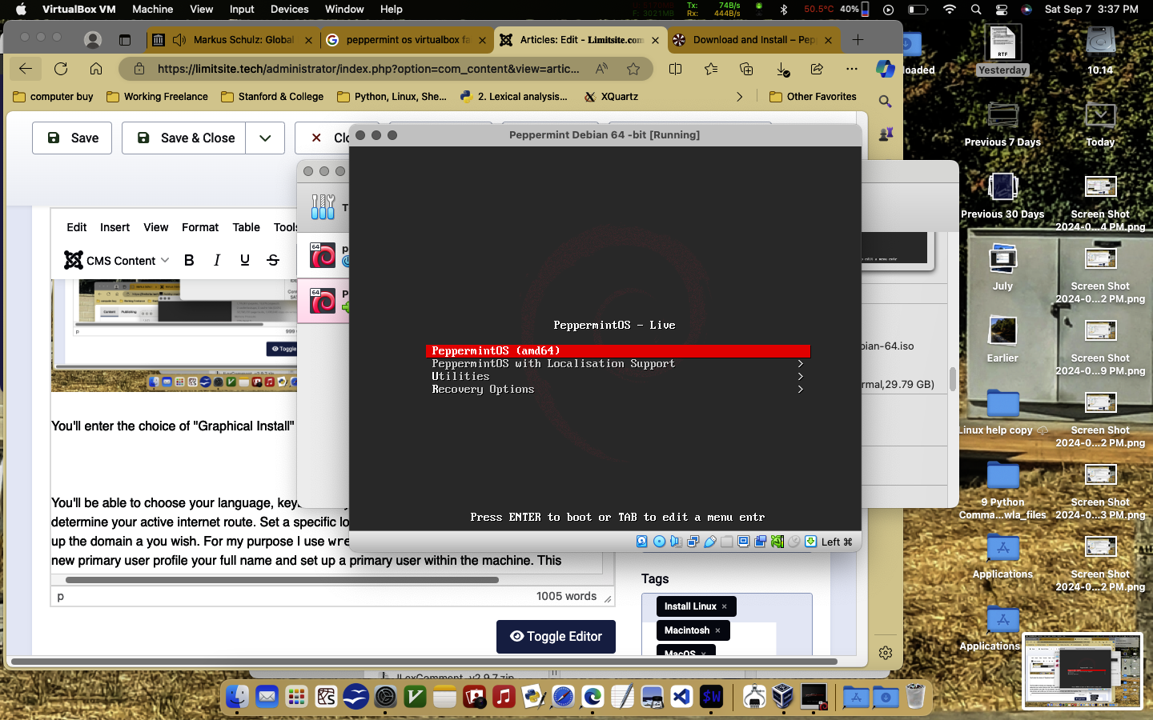The image size is (1153, 720).
Task: Click the VirtualBox hard disk activity icon
Action: tap(642, 542)
